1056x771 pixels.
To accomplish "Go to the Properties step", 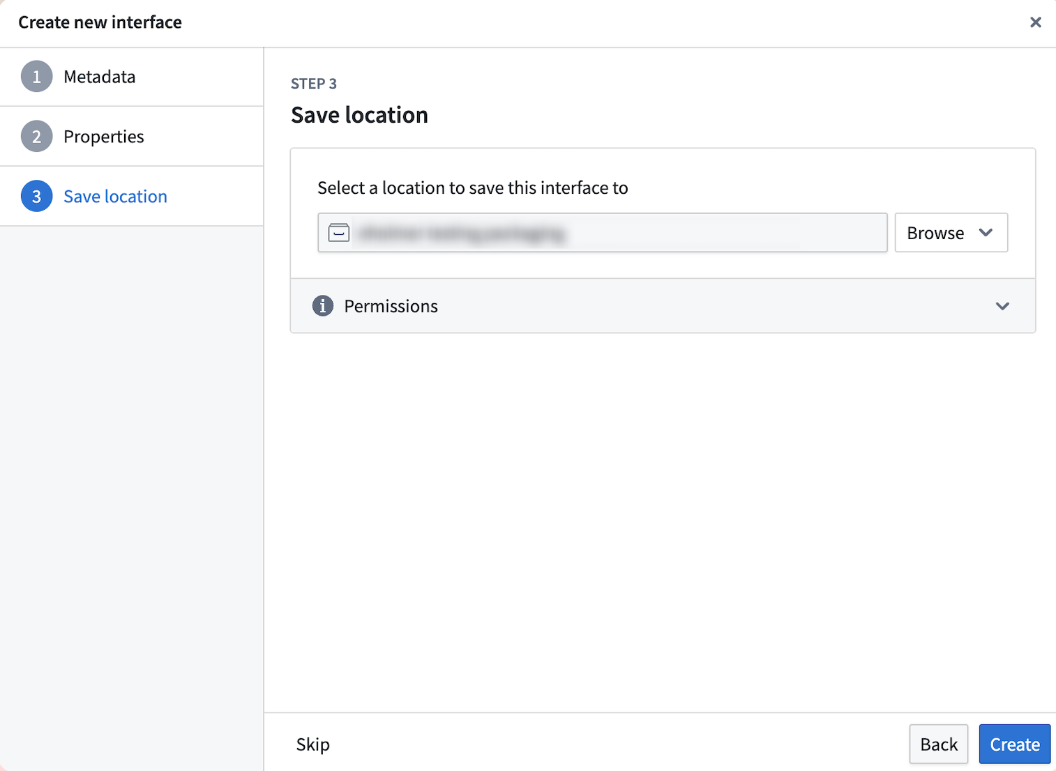I will (x=132, y=137).
